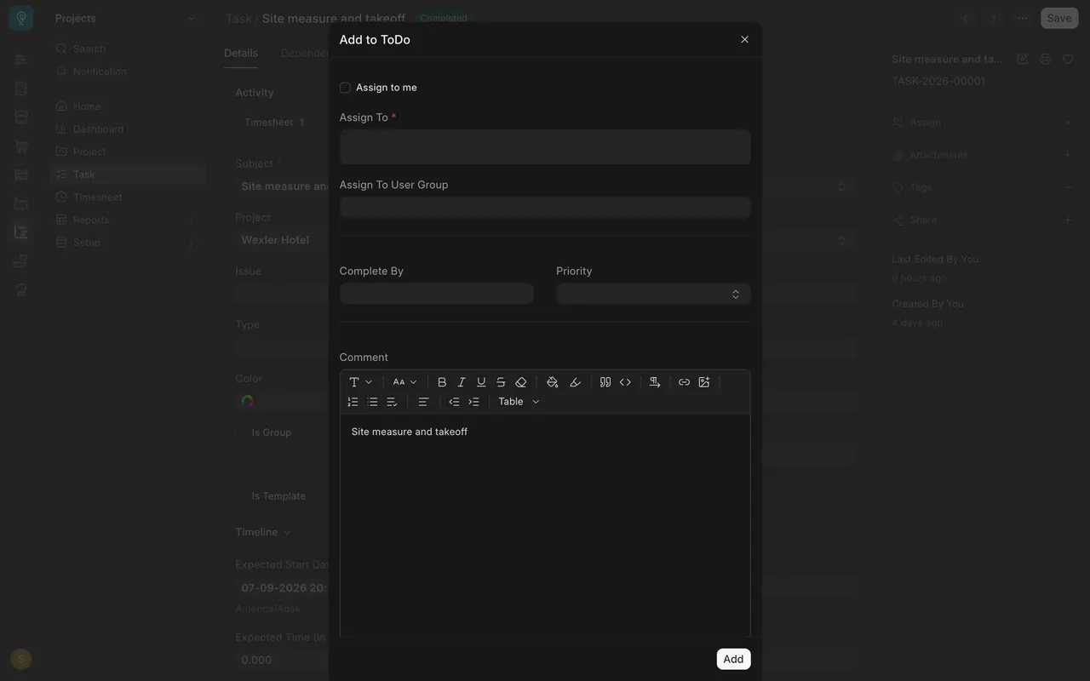This screenshot has width=1090, height=681.
Task: Switch text direction in comment editor
Action: [655, 382]
